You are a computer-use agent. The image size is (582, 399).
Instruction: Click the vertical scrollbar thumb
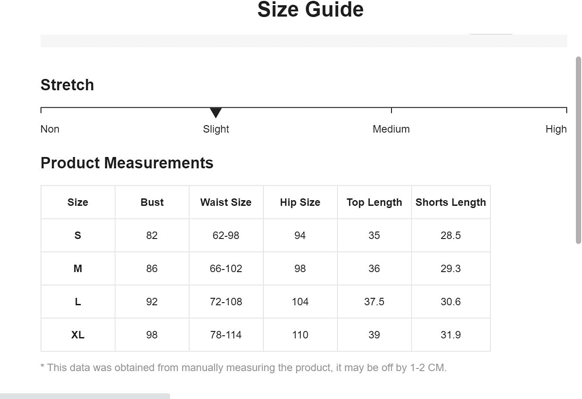579,150
